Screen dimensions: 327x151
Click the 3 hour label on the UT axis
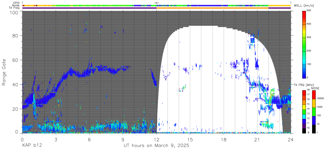(56, 139)
